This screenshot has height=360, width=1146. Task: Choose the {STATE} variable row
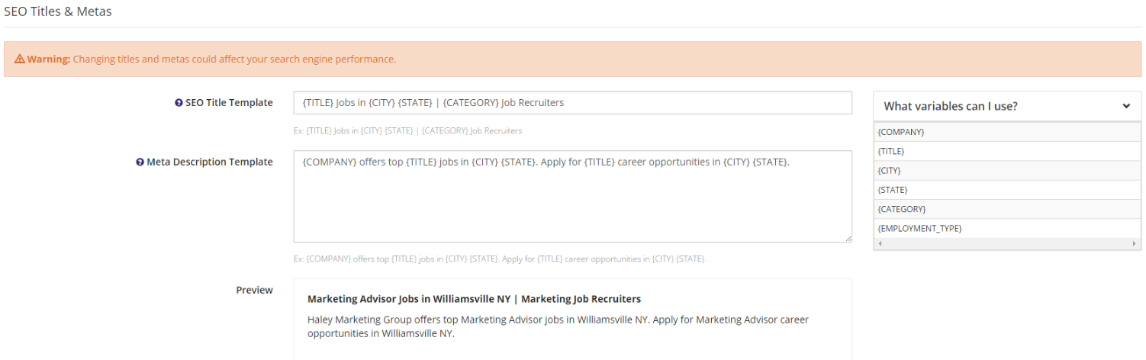pos(1007,190)
